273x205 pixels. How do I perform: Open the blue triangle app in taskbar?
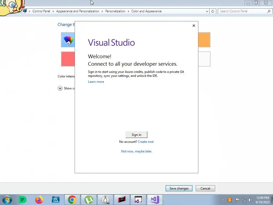55,200
